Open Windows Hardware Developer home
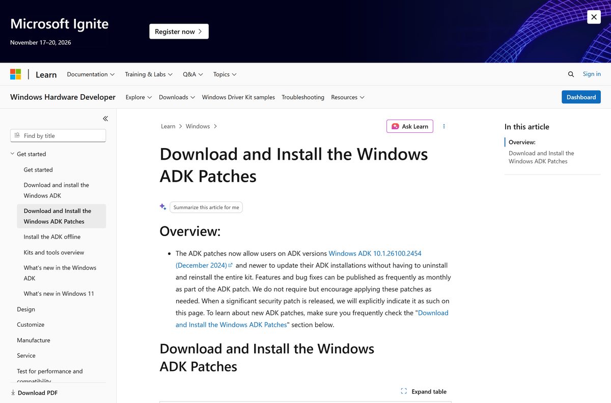The image size is (611, 403). (x=63, y=97)
